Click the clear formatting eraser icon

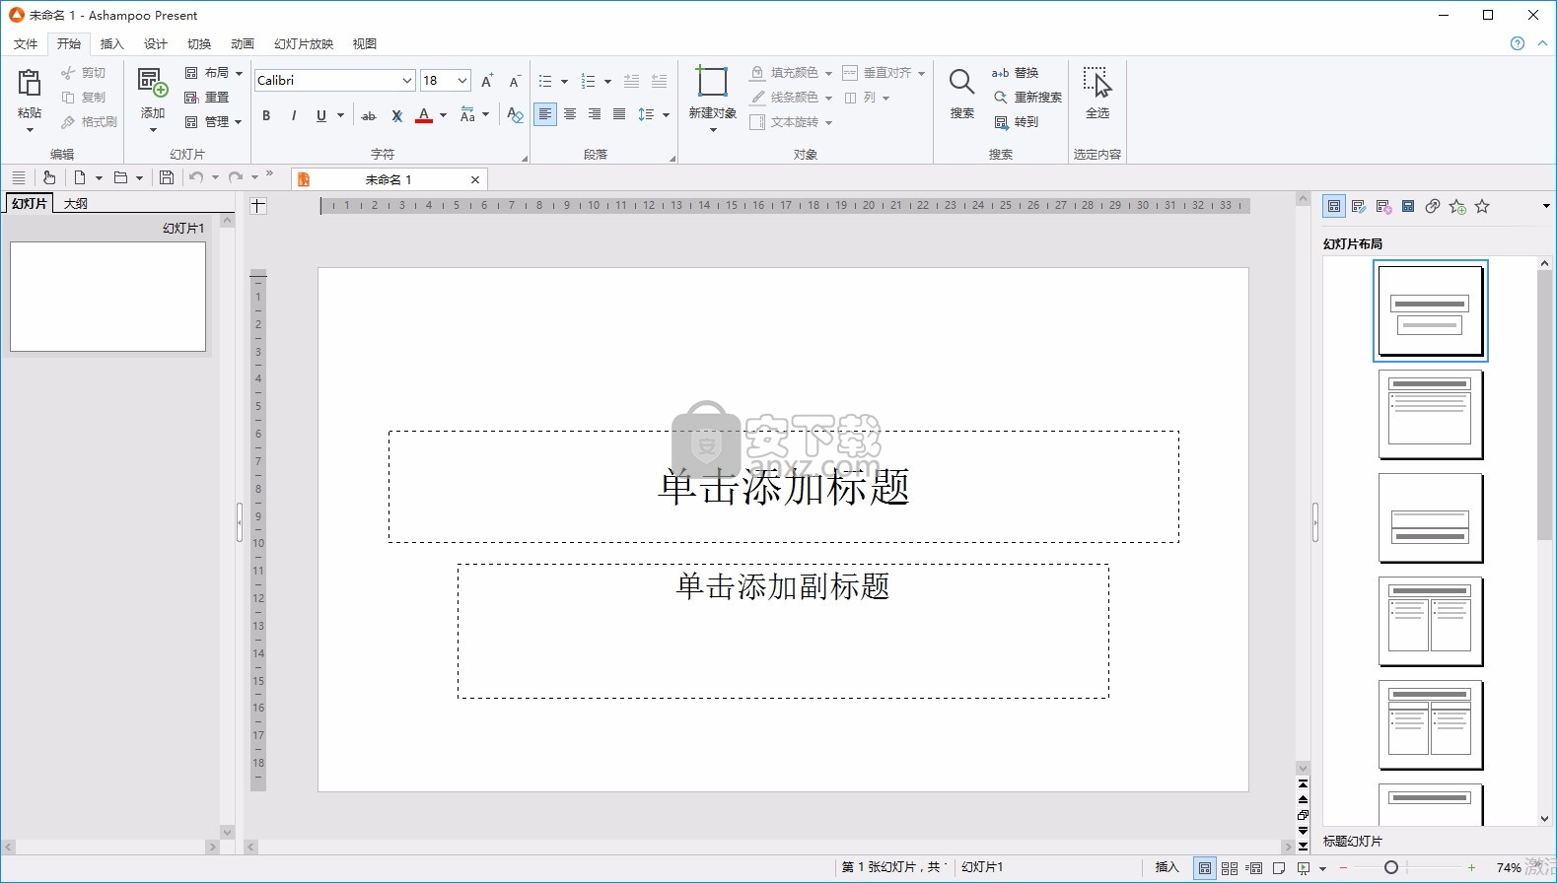click(515, 115)
